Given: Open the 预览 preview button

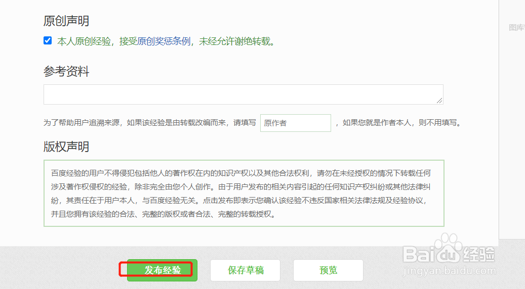Looking at the screenshot, I should [x=328, y=270].
